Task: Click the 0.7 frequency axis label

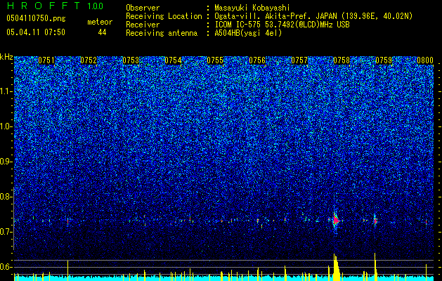Action: click(x=5, y=232)
